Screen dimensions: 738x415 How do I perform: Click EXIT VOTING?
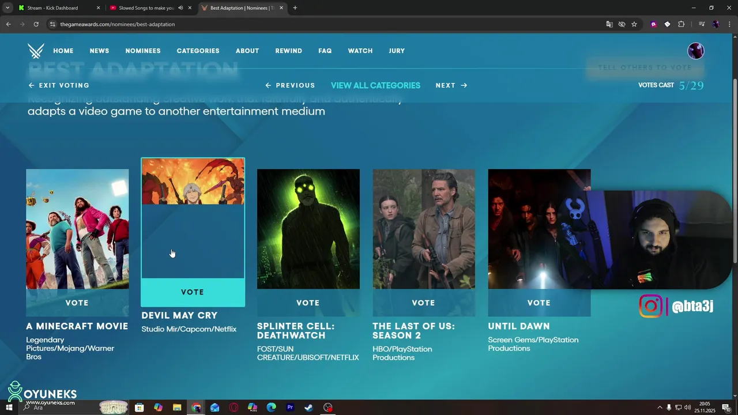pos(59,85)
